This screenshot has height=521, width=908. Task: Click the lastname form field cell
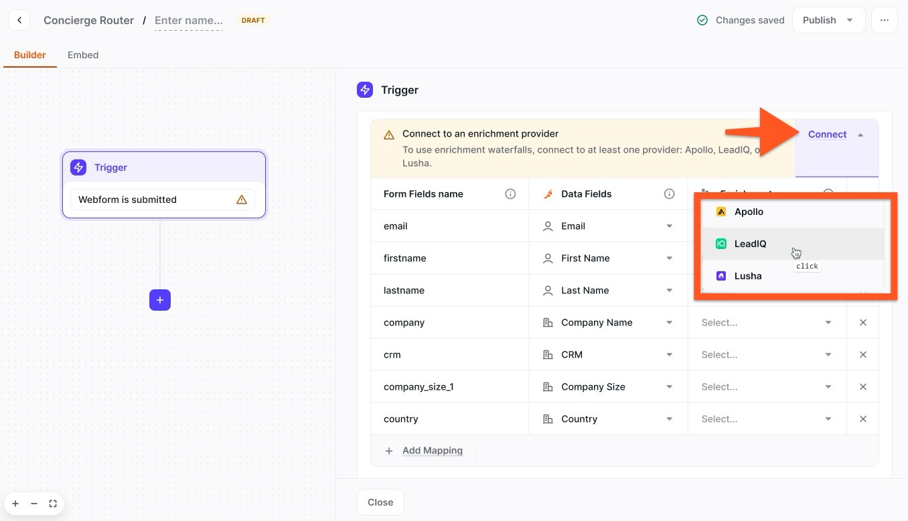pyautogui.click(x=449, y=291)
